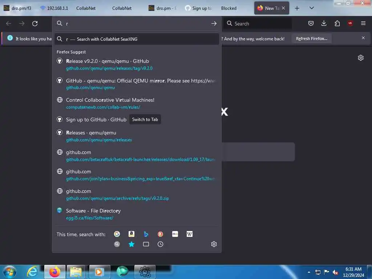The width and height of the screenshot is (372, 279).
Task: Switch to the dro.pm/f3 tab
Action: [17, 8]
